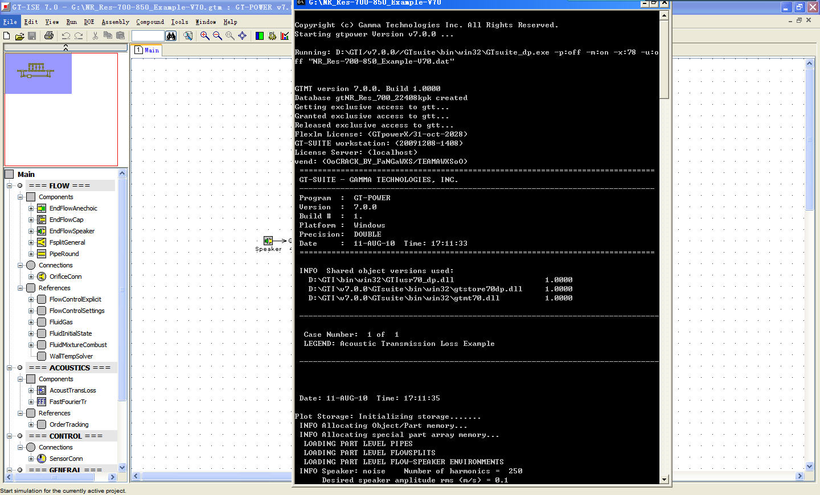Open the Tools menu
This screenshot has height=495, width=820.
click(x=180, y=22)
